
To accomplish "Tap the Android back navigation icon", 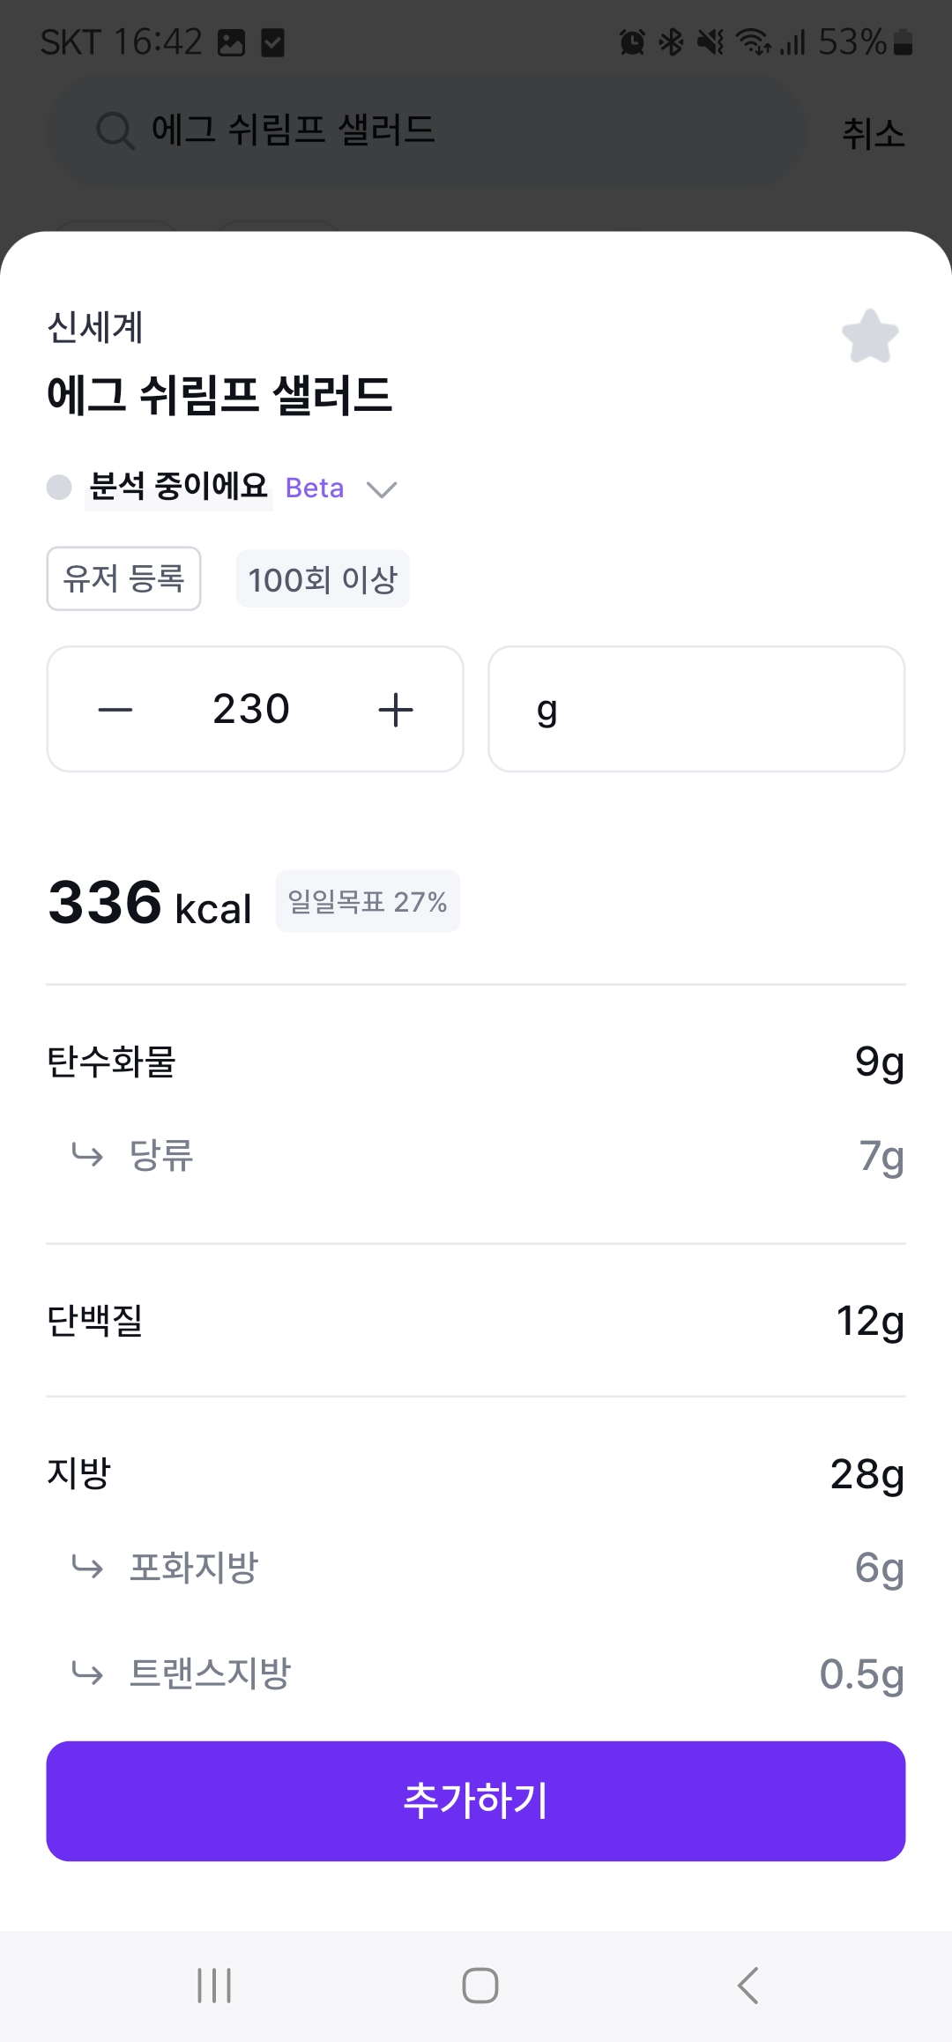I will (747, 1986).
